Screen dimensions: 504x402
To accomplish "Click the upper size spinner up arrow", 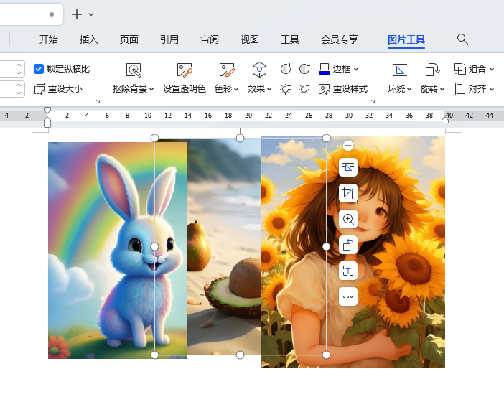I will point(19,65).
